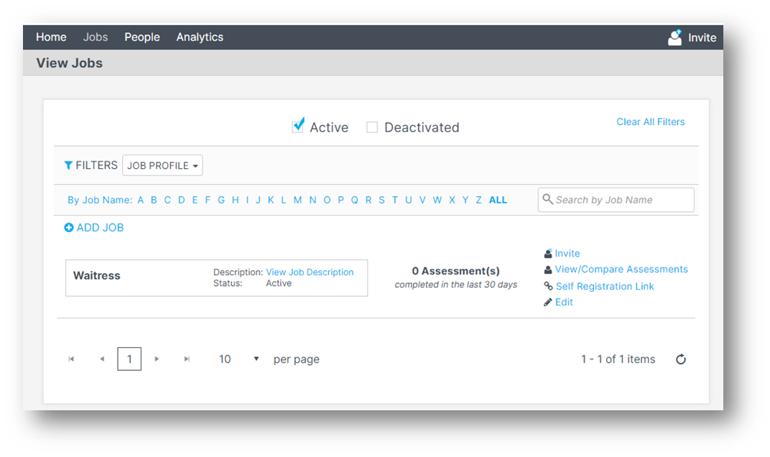
Task: Go to next page with the arrow icon
Action: click(x=157, y=359)
